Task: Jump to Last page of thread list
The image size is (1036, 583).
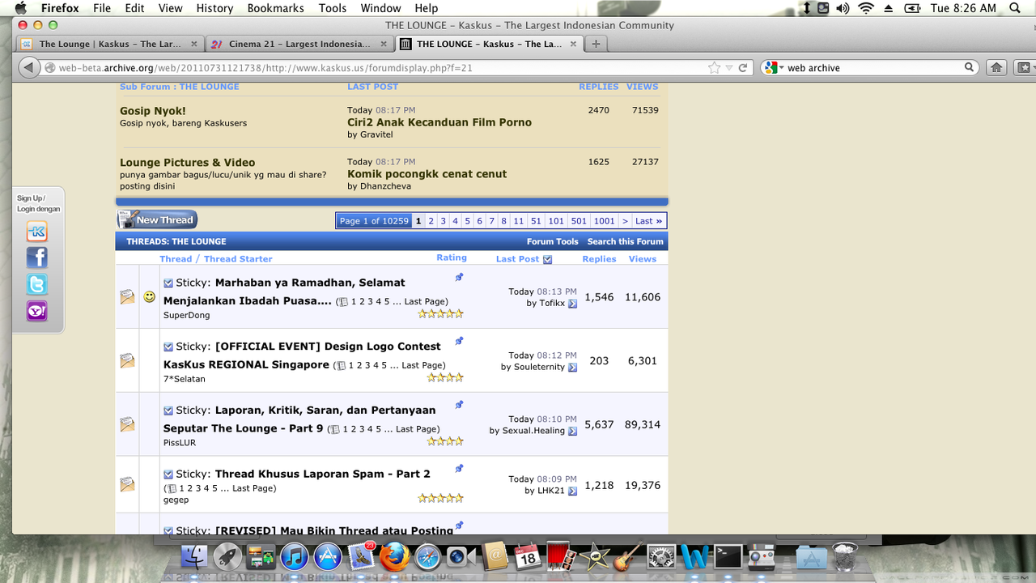Action: [649, 221]
